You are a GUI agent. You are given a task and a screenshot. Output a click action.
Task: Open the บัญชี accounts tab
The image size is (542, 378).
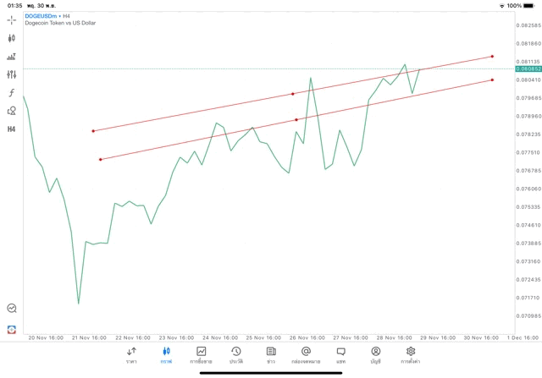(375, 354)
